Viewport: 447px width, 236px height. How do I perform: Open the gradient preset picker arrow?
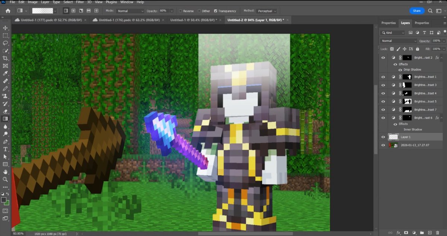click(55, 11)
